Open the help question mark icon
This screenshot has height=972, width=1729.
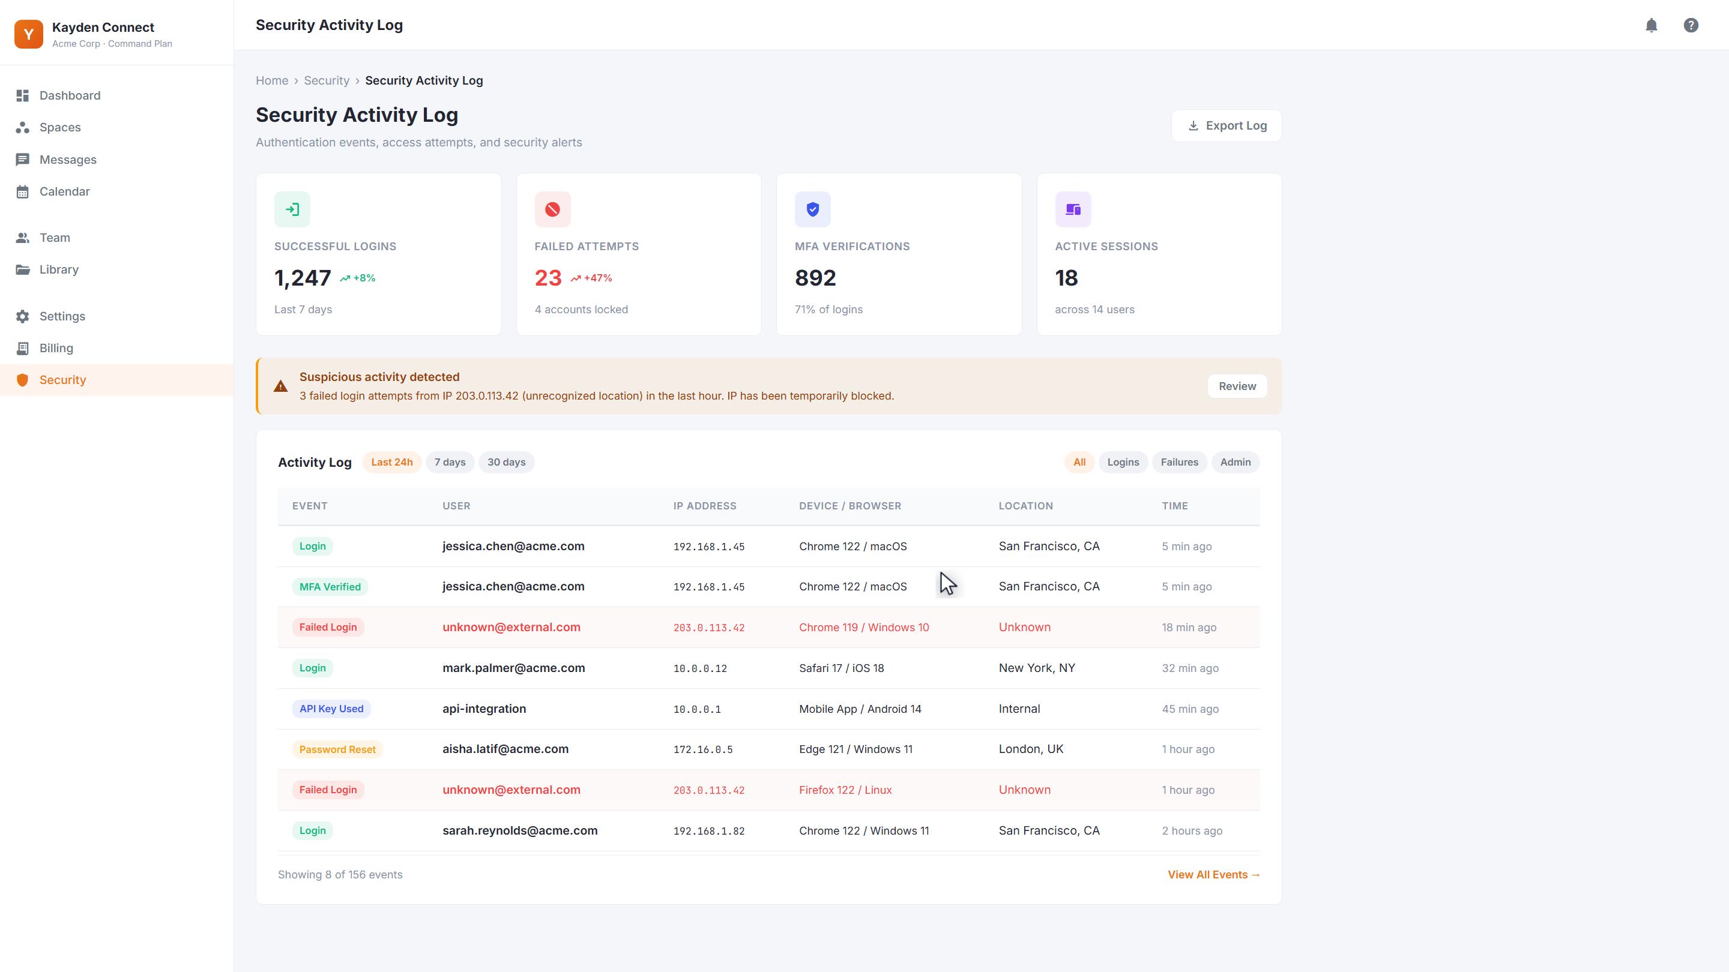[x=1691, y=25]
